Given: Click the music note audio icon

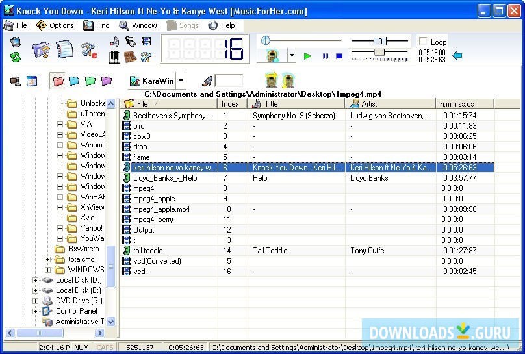Looking at the screenshot, I should (114, 42).
